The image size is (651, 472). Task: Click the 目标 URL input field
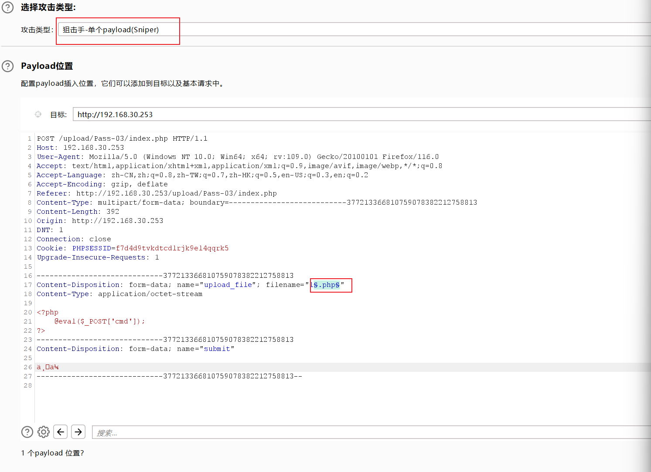pyautogui.click(x=361, y=115)
